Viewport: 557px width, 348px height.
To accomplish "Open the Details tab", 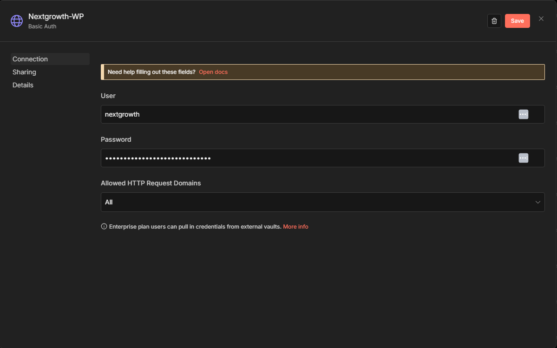I will click(x=23, y=85).
